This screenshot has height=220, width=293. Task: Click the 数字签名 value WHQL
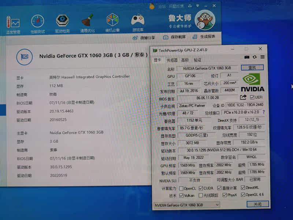tap(251, 157)
